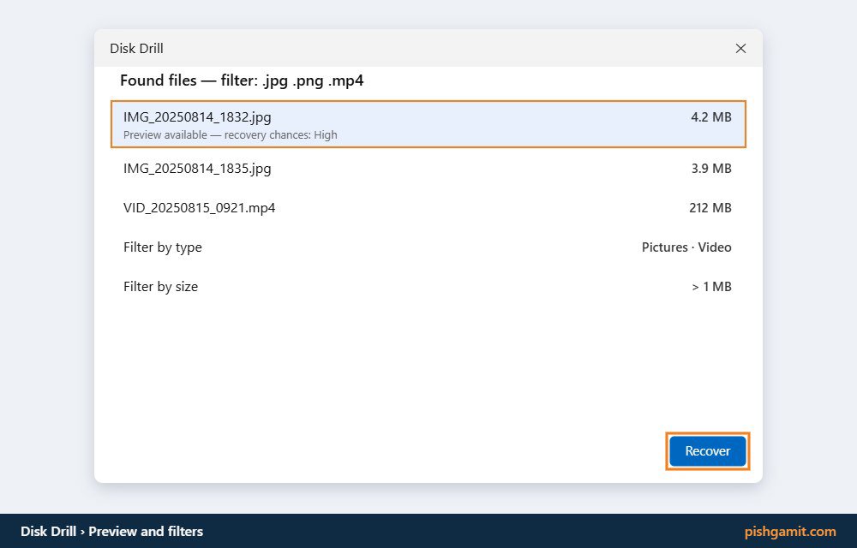Select file IMG_20250814_1835.jpg
The image size is (857, 548).
(x=428, y=168)
